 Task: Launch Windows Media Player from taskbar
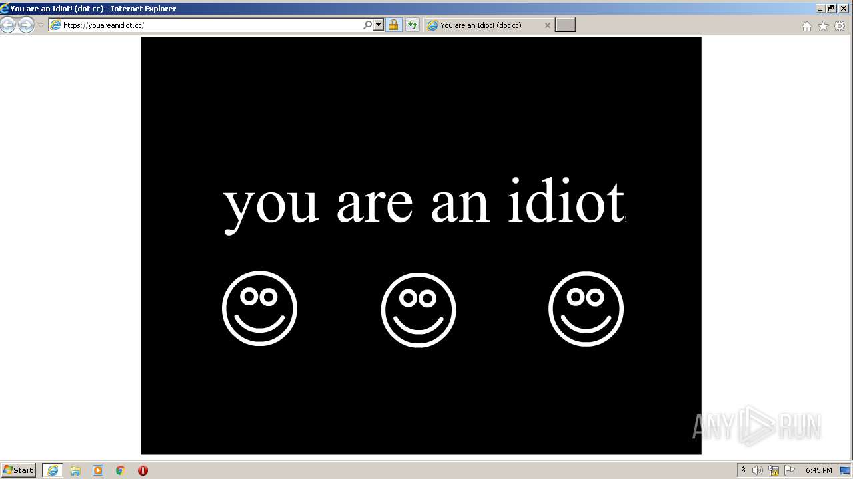coord(98,470)
